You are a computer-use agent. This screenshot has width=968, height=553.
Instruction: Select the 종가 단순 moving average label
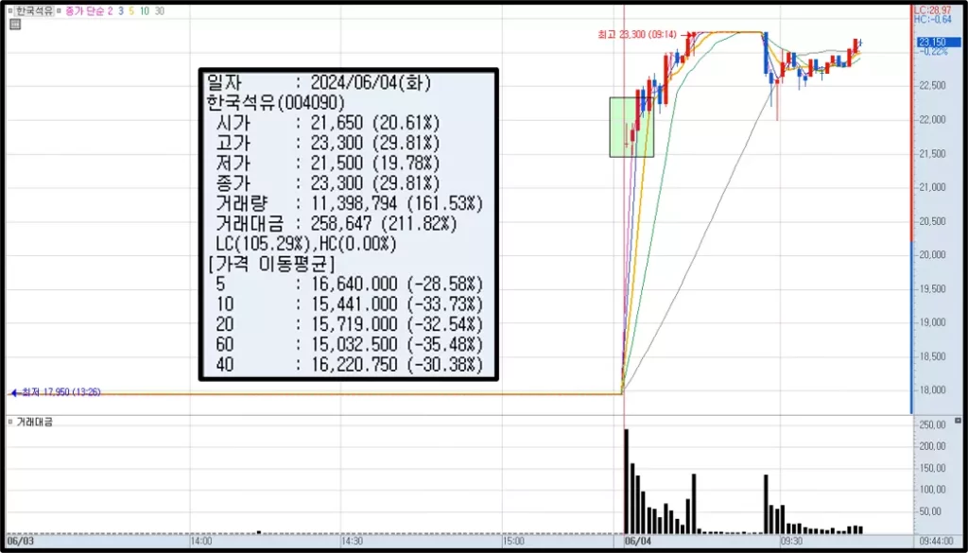click(84, 11)
